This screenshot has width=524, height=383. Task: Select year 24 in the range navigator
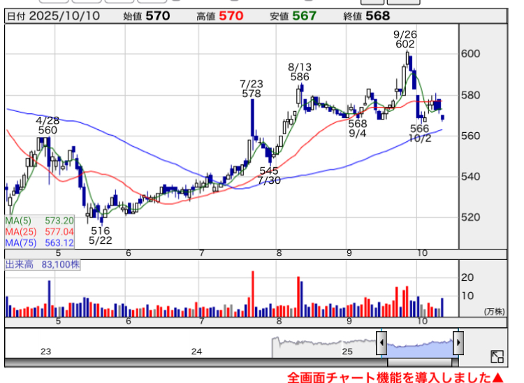pyautogui.click(x=196, y=351)
